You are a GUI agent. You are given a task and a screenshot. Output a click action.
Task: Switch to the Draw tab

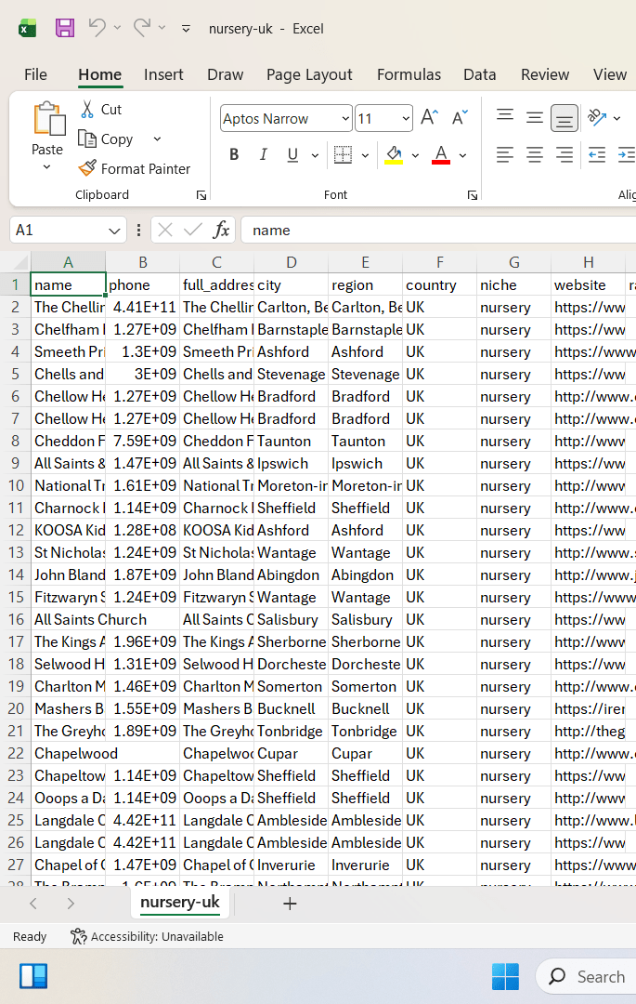pos(225,74)
